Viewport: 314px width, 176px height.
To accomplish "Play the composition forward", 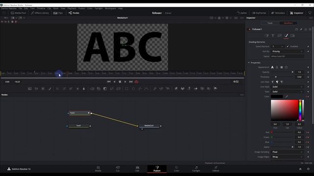I will [126, 82].
